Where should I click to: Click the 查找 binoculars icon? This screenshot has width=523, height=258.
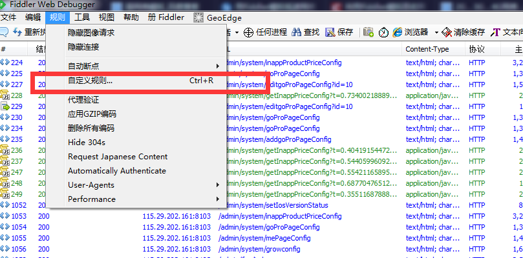tap(297, 32)
